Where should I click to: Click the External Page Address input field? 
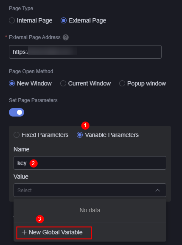click(x=85, y=52)
